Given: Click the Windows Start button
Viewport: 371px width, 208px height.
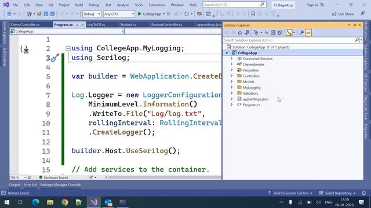Looking at the screenshot, I should [7, 202].
